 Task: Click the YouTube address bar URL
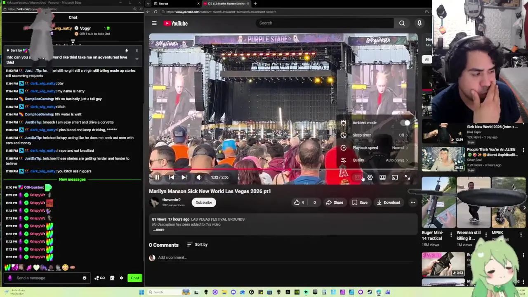tap(221, 12)
